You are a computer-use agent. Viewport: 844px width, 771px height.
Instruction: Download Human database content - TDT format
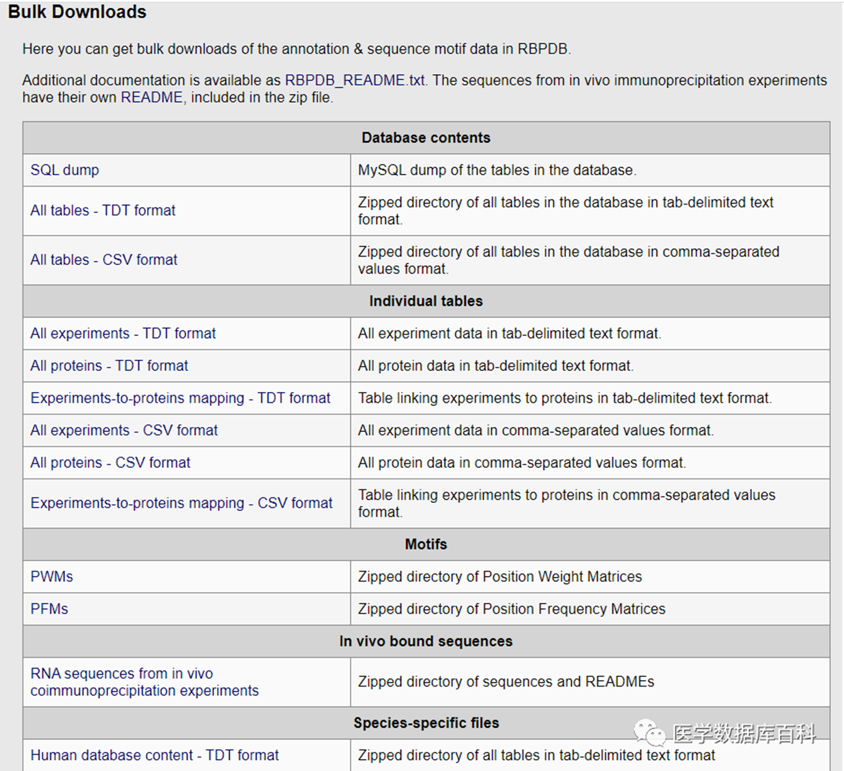[155, 755]
